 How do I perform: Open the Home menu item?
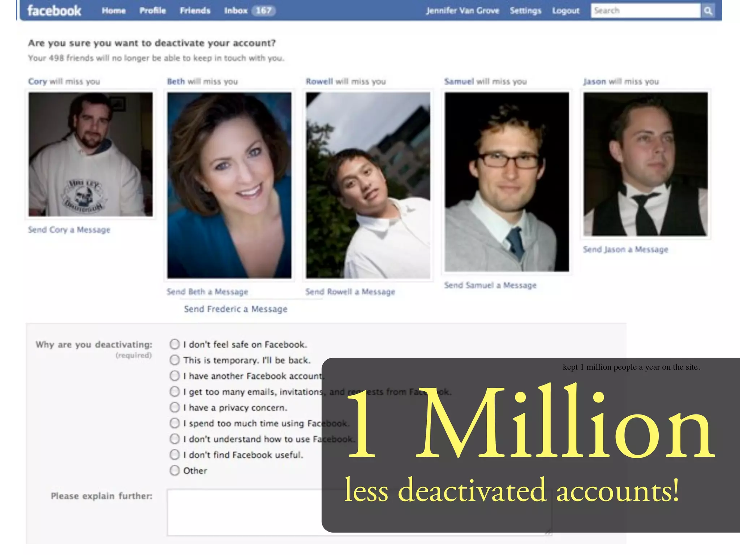click(x=113, y=11)
